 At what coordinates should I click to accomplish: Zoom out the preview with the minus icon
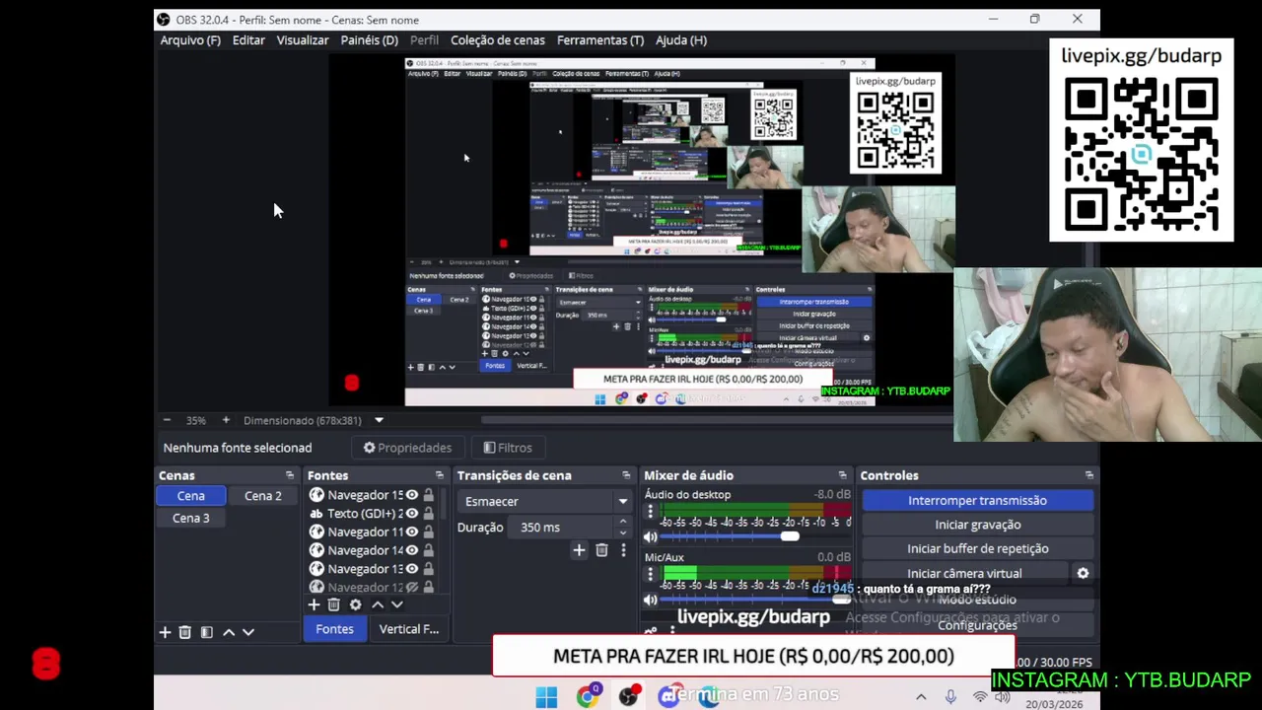[x=167, y=420]
